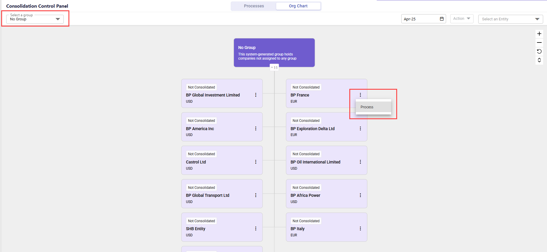
Task: Select the No Group root node
Action: (x=274, y=53)
